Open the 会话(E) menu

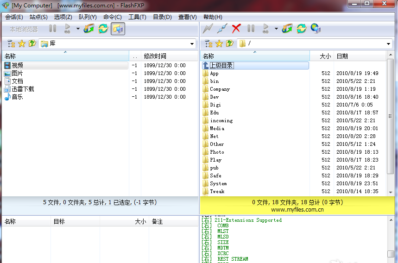[14, 17]
